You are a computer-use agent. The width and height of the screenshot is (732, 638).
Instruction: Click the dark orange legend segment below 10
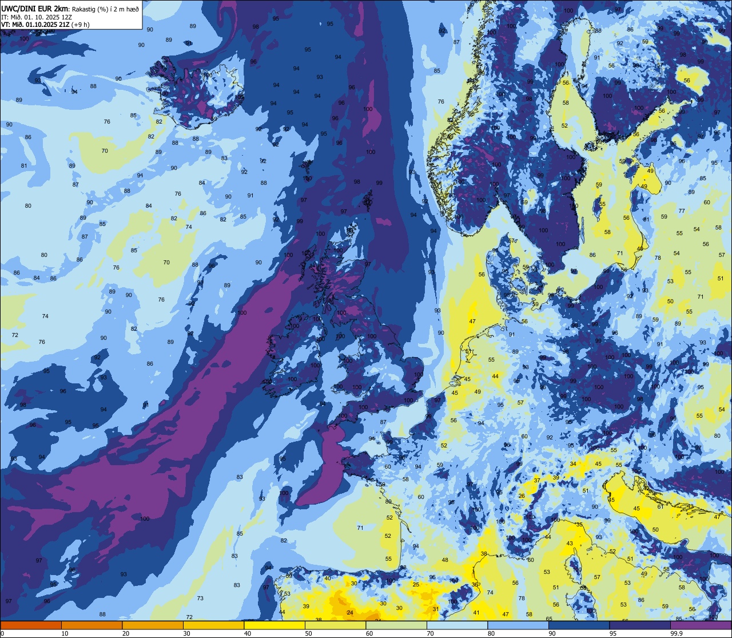(31, 625)
